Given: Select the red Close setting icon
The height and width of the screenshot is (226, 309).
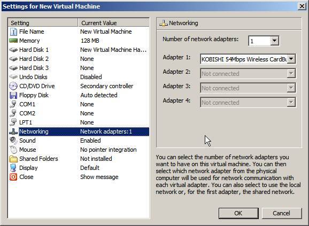Looking at the screenshot, I should [x=13, y=177].
